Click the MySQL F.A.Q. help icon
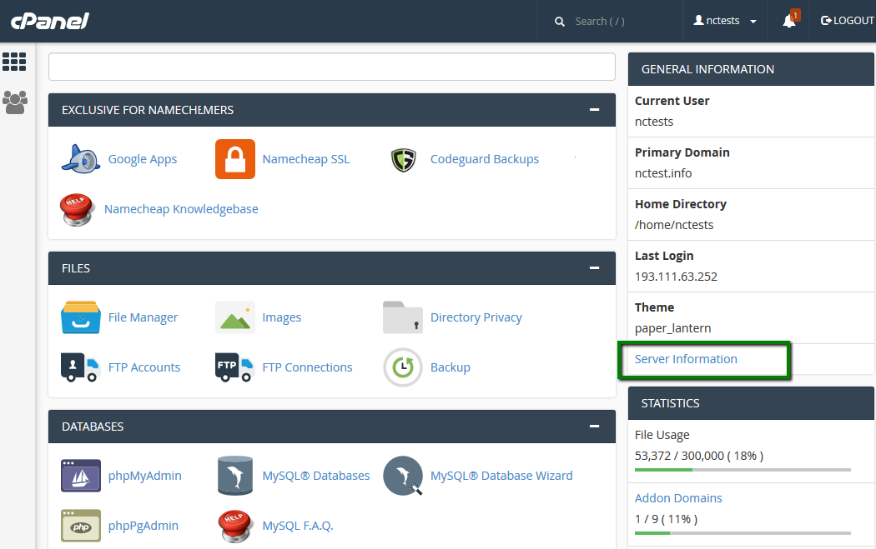876x549 pixels. coord(235,526)
